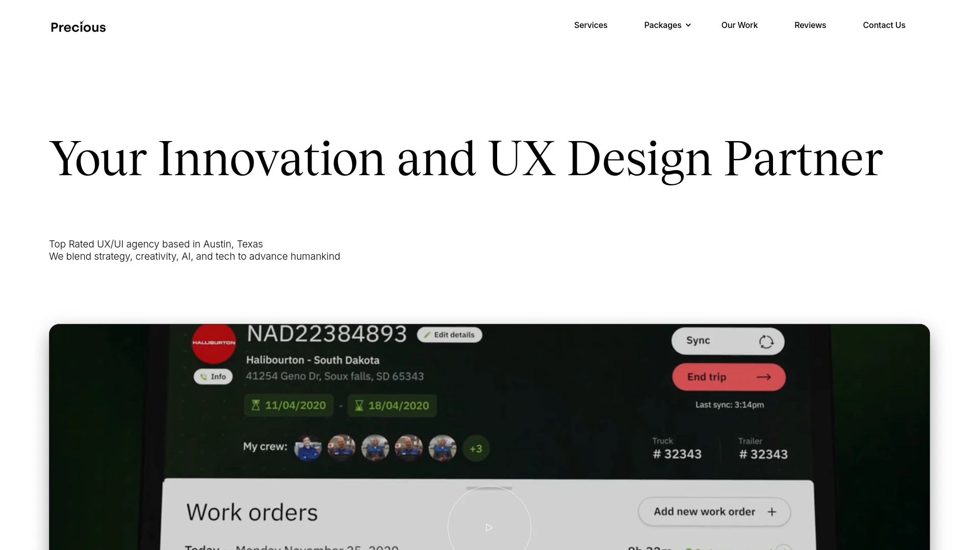Image resolution: width=979 pixels, height=550 pixels.
Task: Click the +3 crew members expander
Action: click(476, 448)
